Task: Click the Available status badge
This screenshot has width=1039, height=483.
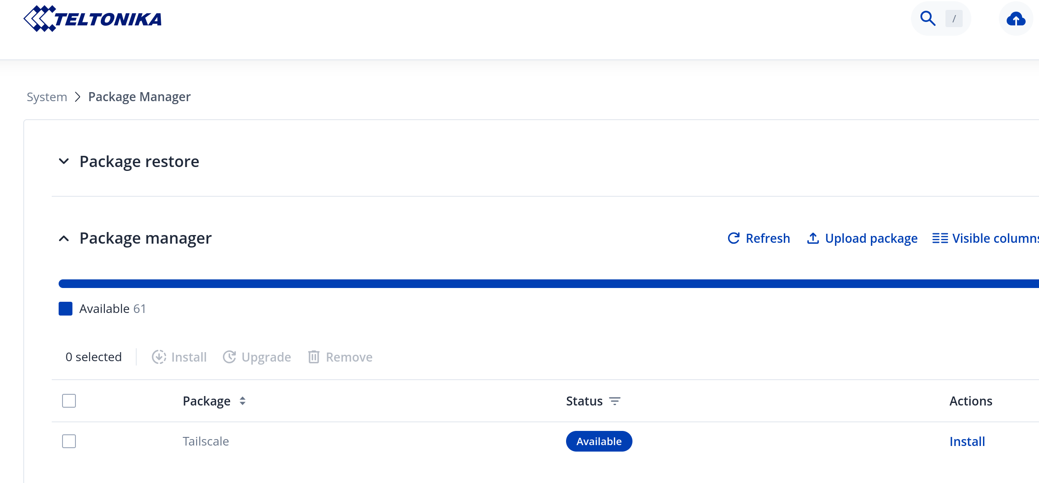Action: (x=599, y=441)
